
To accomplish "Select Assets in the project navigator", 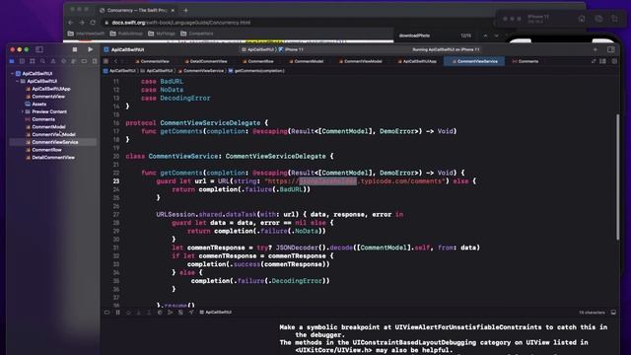I will coord(39,105).
